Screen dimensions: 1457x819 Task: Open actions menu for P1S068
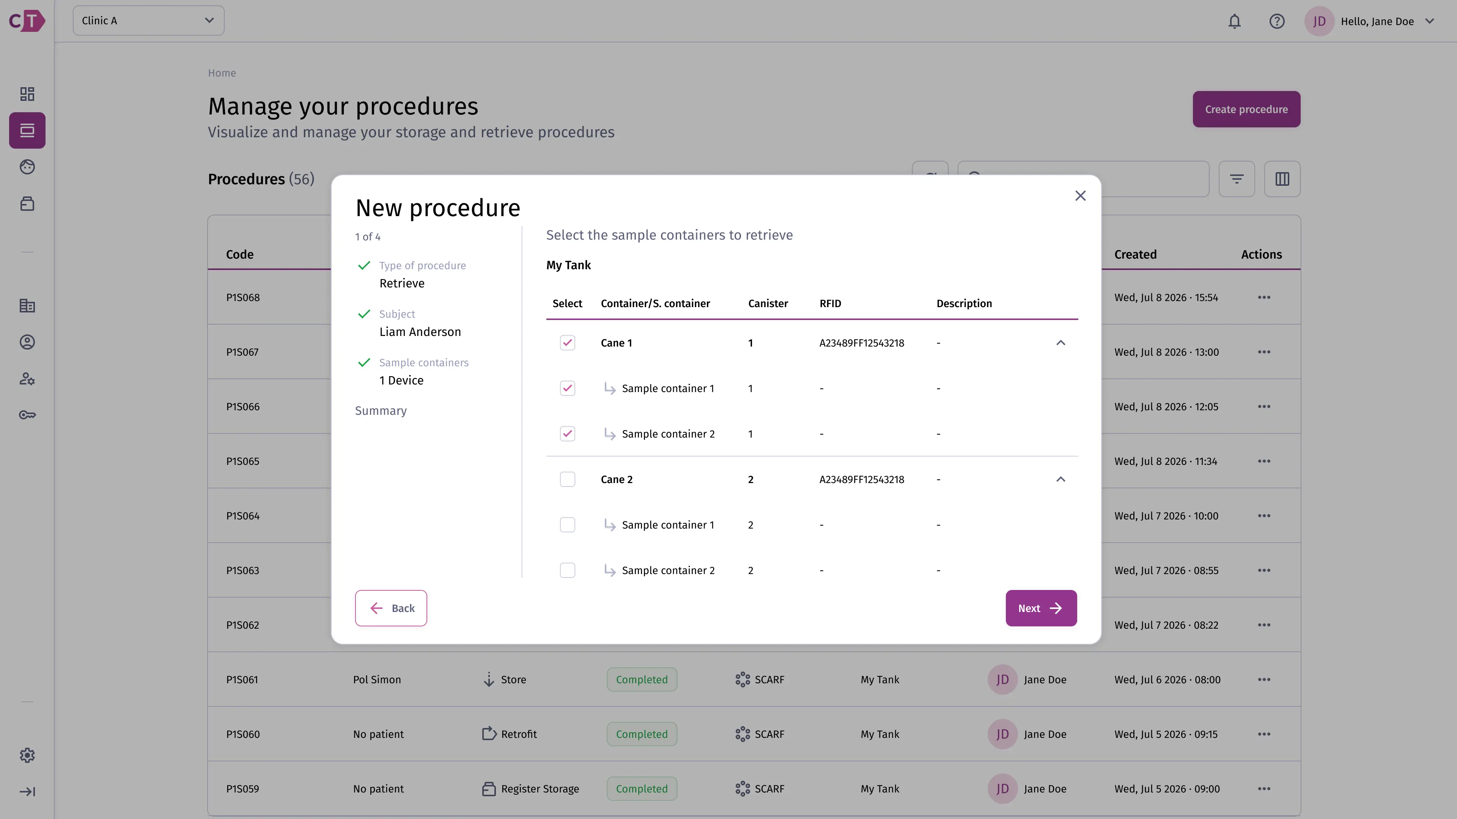click(x=1264, y=297)
